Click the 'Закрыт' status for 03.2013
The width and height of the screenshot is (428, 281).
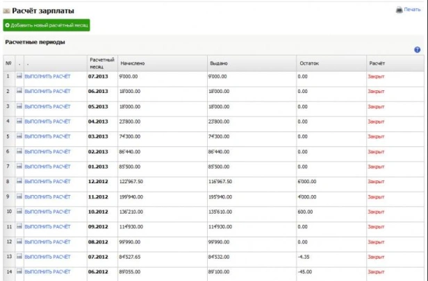376,137
